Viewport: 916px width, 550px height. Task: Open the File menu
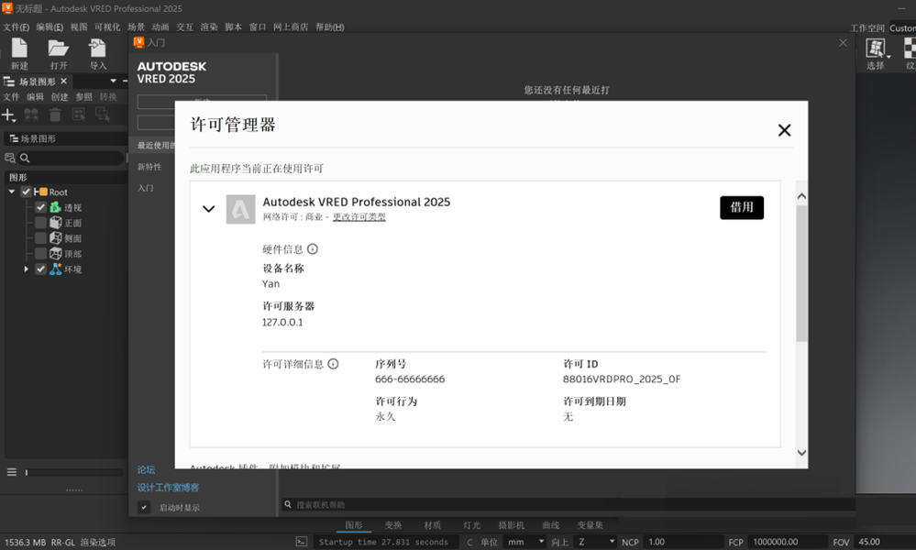tap(16, 27)
